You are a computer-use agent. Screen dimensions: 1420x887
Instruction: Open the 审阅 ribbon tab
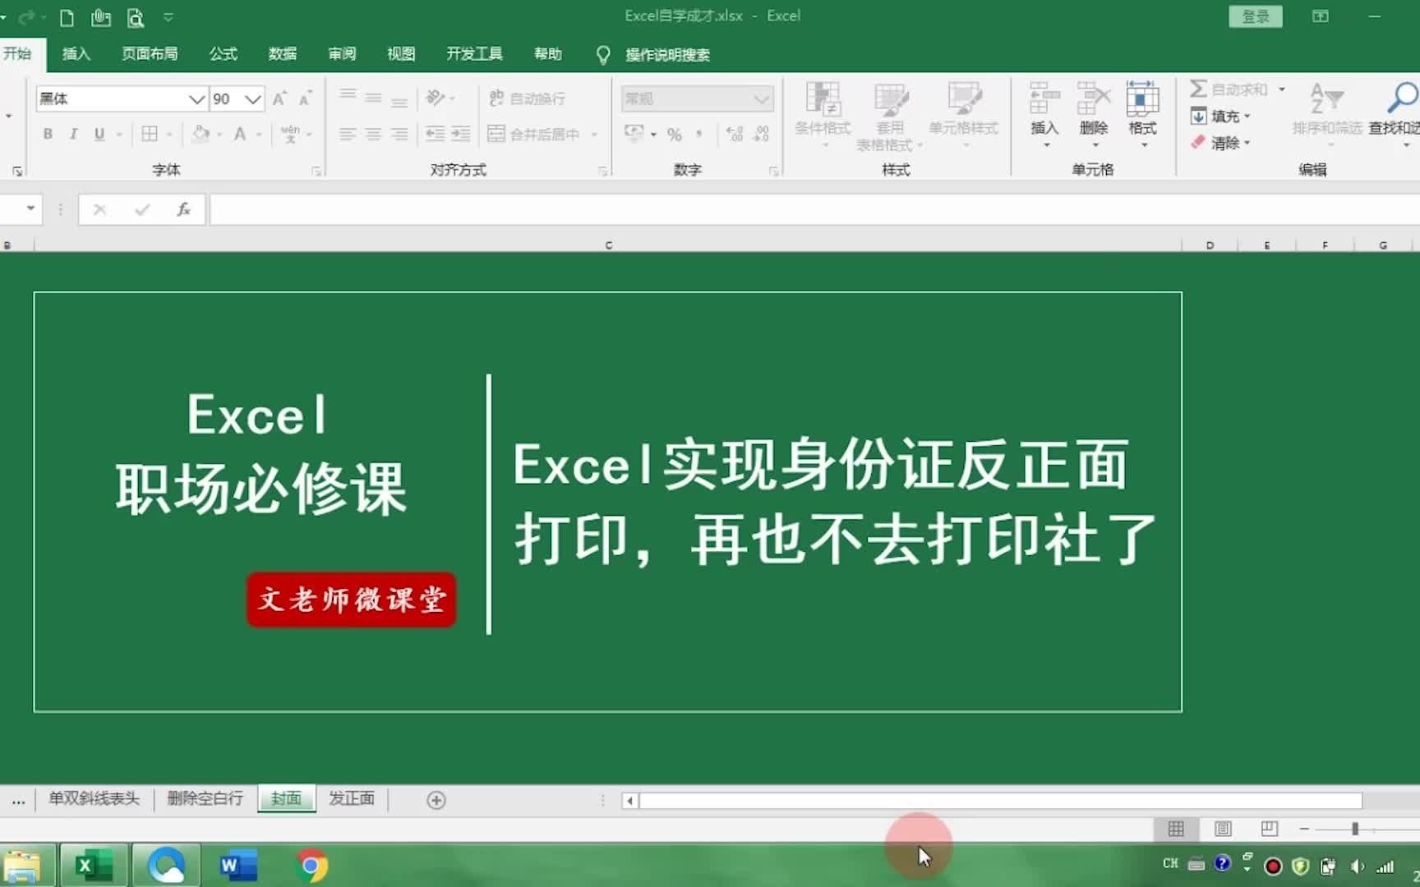342,54
